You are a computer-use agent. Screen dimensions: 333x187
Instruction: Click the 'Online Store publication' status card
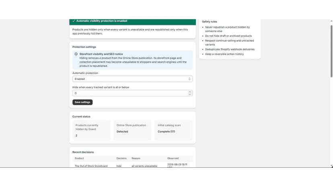[x=132, y=130]
